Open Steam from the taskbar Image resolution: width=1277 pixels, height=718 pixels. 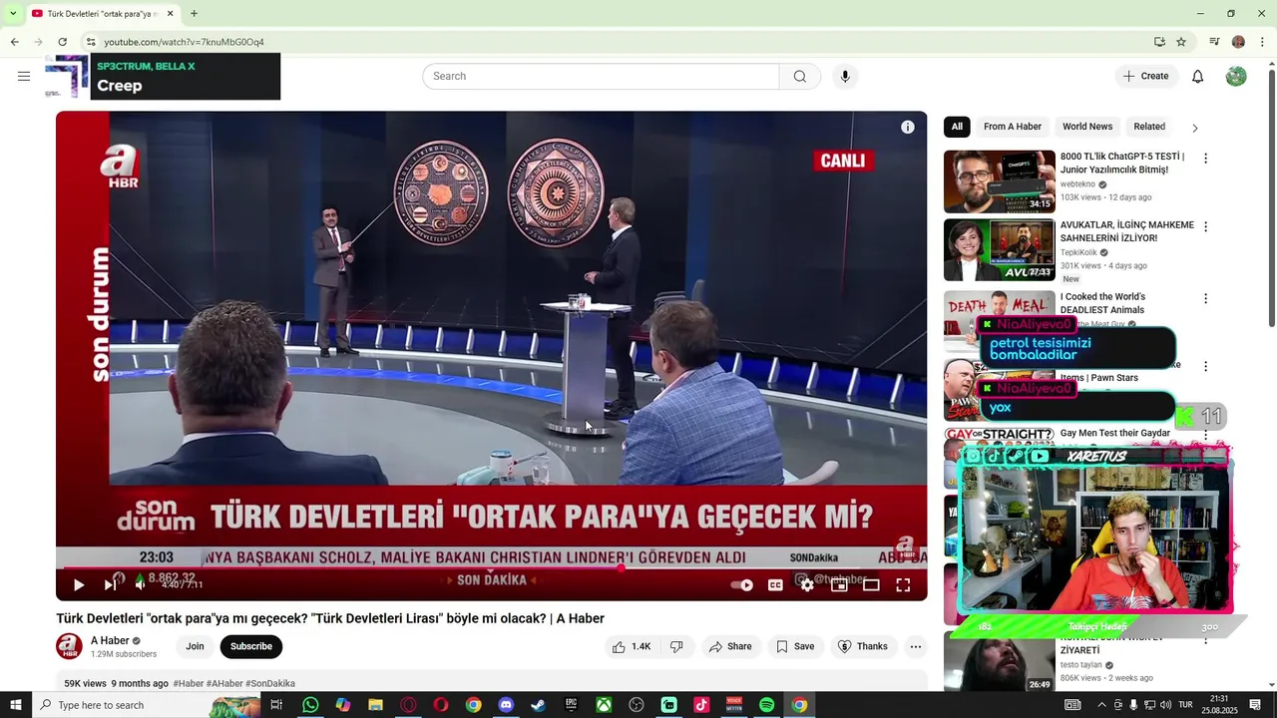click(539, 705)
